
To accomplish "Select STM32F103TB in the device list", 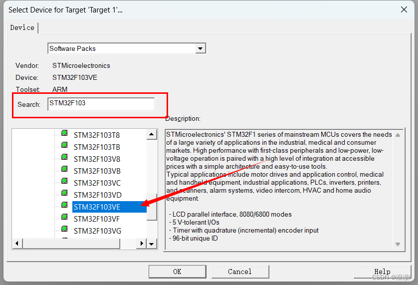I will 97,147.
